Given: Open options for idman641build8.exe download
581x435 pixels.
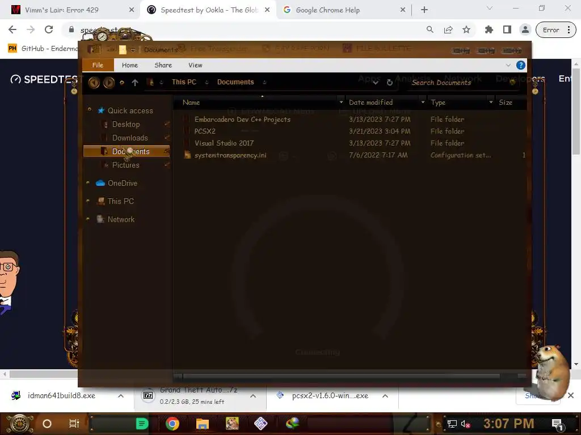Looking at the screenshot, I should 121,396.
